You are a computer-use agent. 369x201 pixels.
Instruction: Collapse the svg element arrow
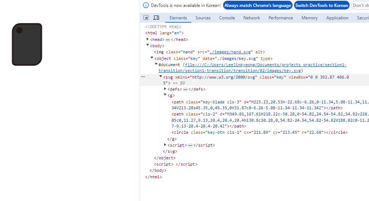[x=161, y=76]
